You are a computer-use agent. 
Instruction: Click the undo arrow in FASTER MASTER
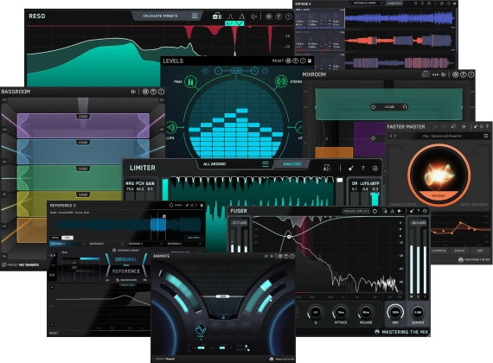point(436,126)
